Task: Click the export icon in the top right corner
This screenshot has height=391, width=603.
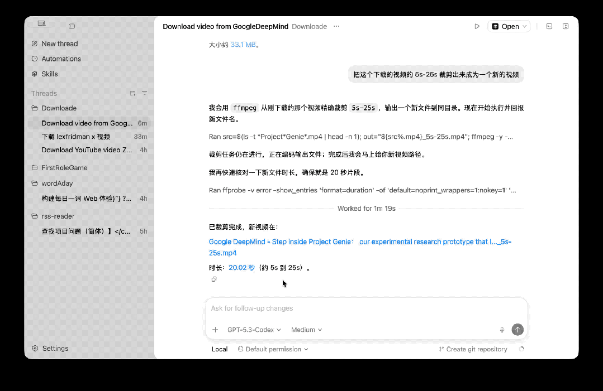Action: pyautogui.click(x=564, y=26)
